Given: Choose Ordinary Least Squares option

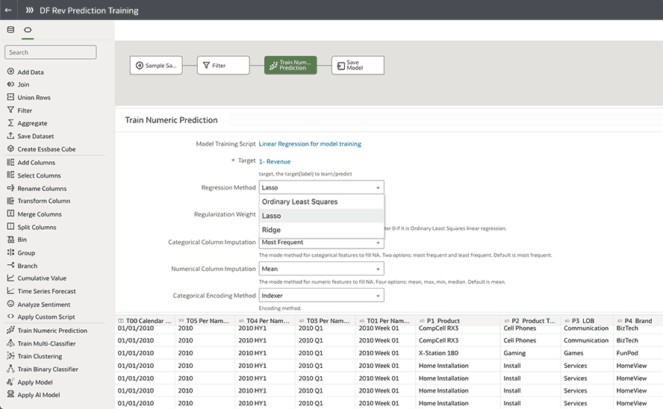Looking at the screenshot, I should click(x=300, y=202).
